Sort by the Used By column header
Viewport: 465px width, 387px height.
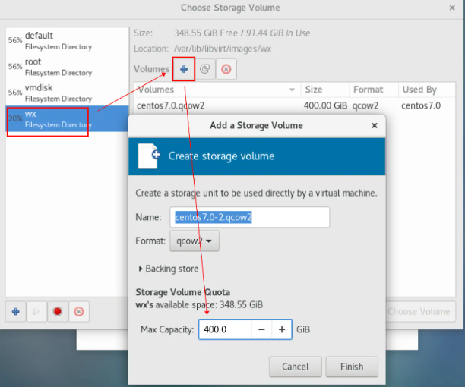[x=427, y=90]
